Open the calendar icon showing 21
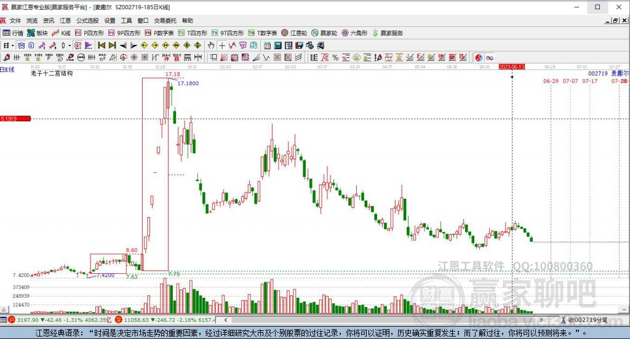Image resolution: width=630 pixels, height=339 pixels. [267, 46]
